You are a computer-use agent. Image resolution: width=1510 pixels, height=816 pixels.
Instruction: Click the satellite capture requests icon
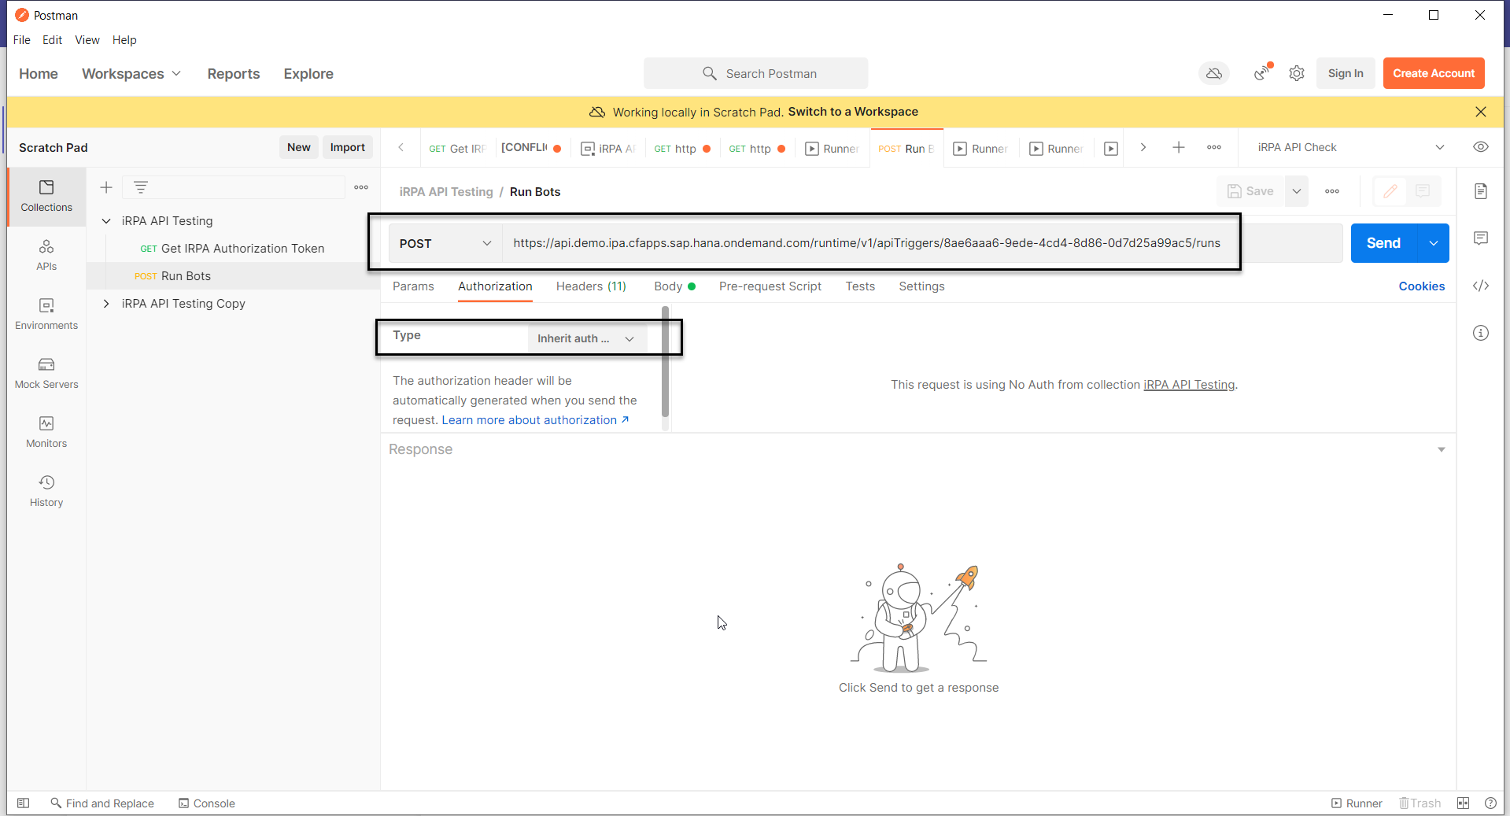coord(1262,73)
